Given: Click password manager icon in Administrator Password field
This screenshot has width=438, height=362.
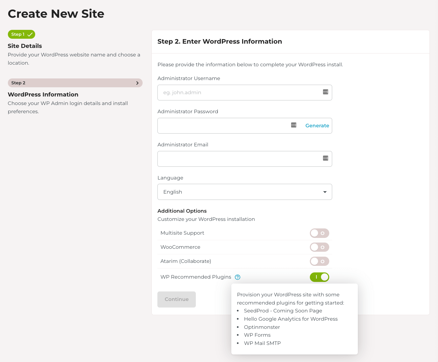Looking at the screenshot, I should click(x=294, y=125).
